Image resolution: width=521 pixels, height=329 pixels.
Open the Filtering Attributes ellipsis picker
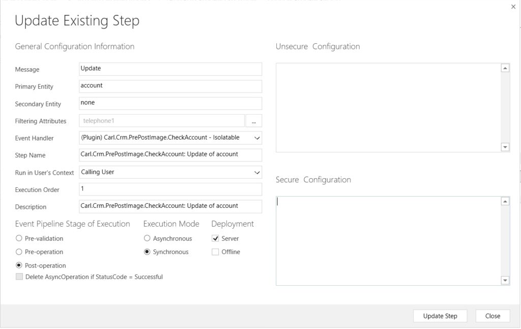253,121
